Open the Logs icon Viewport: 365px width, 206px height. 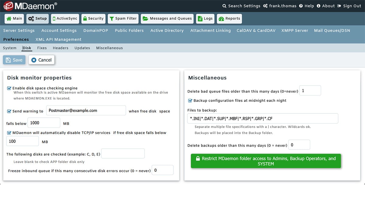[200, 19]
